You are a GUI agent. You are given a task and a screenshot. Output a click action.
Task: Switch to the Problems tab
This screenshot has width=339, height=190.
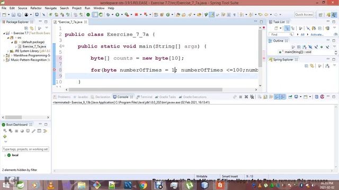point(62,97)
